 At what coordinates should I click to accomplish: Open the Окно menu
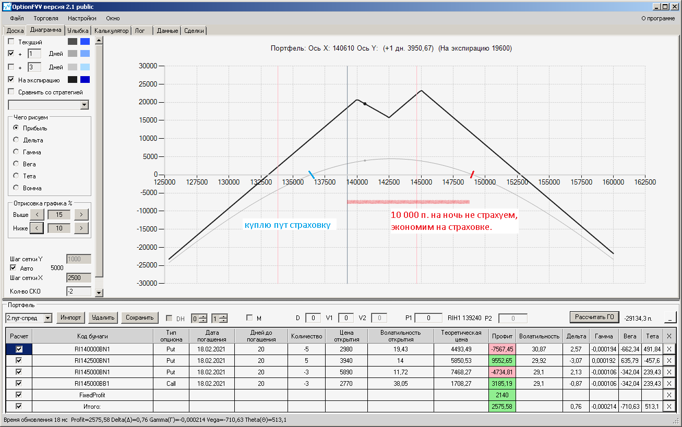tap(113, 18)
